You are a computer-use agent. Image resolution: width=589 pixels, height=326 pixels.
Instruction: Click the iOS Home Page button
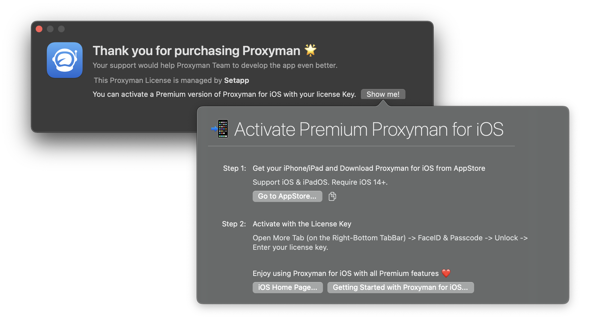pos(288,287)
